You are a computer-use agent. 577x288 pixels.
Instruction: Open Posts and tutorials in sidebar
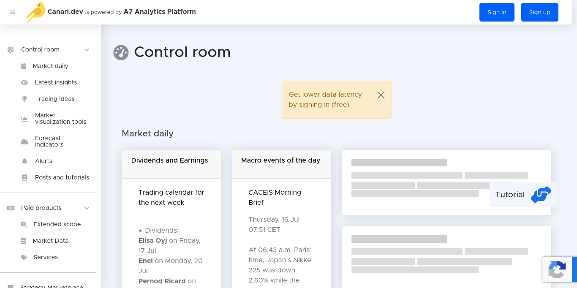62,177
